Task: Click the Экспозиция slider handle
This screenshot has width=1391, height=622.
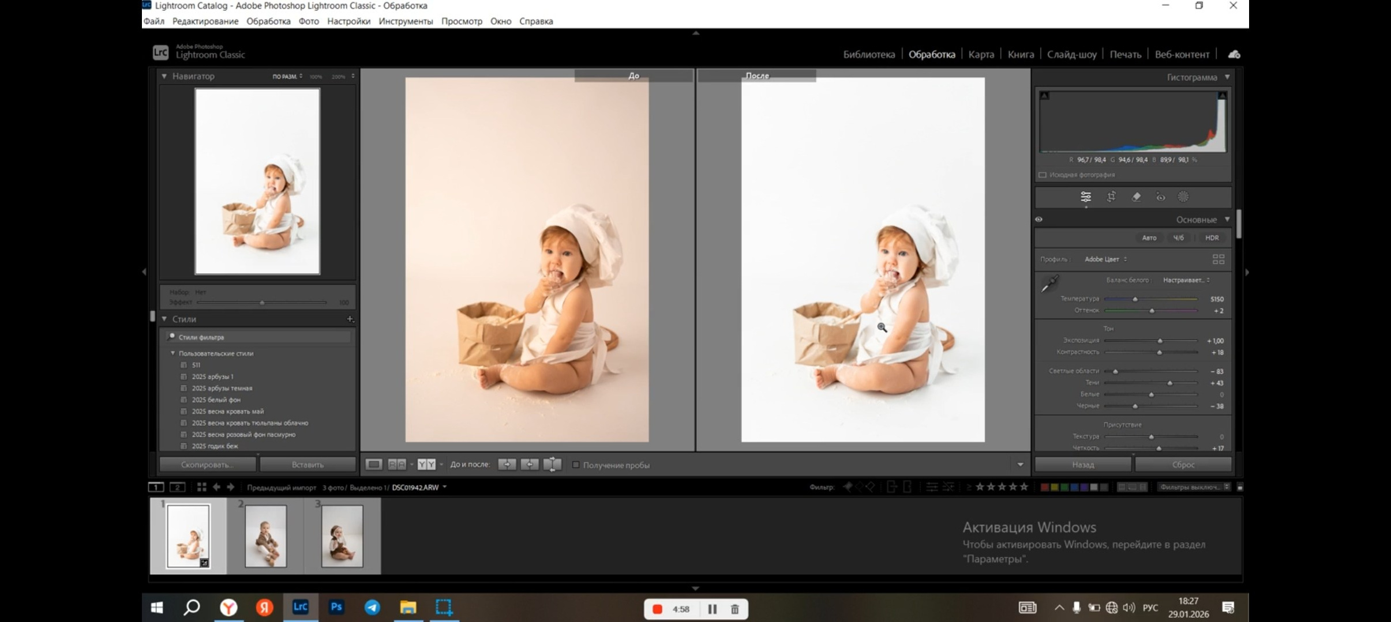Action: click(1160, 341)
